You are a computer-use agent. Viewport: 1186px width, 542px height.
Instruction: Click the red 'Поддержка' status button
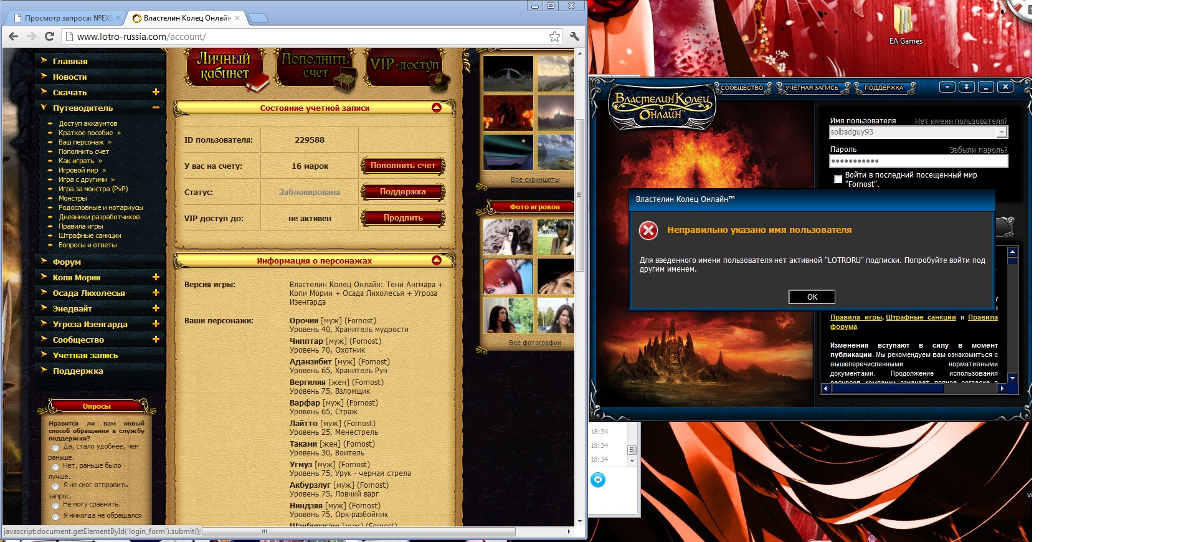pyautogui.click(x=403, y=192)
